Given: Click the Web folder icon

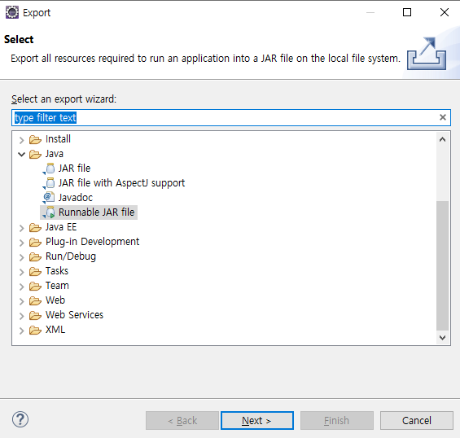Looking at the screenshot, I should [x=35, y=300].
